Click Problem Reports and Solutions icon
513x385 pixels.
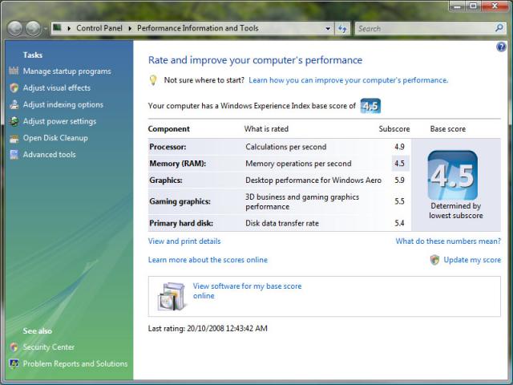[x=14, y=363]
